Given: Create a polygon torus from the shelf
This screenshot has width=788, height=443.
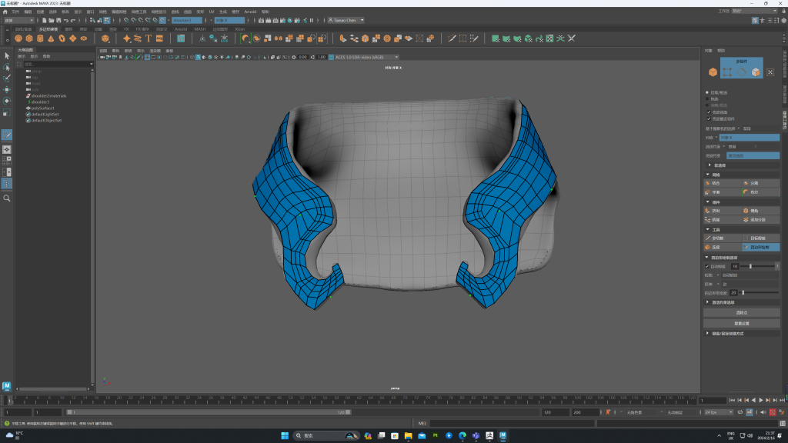Looking at the screenshot, I should click(62, 38).
